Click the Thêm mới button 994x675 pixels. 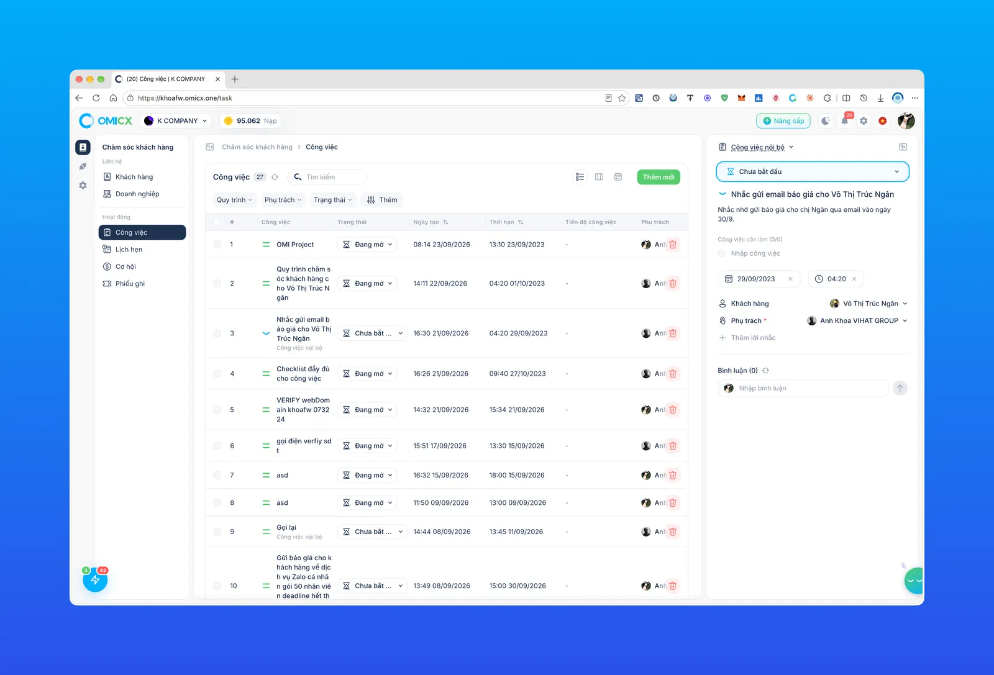click(659, 177)
